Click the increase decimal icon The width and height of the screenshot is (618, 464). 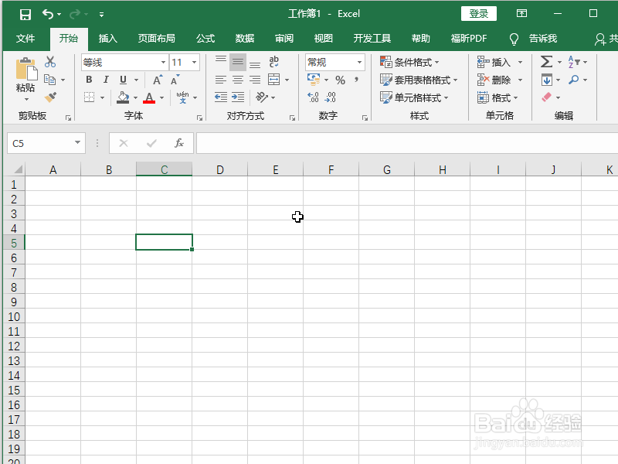313,97
